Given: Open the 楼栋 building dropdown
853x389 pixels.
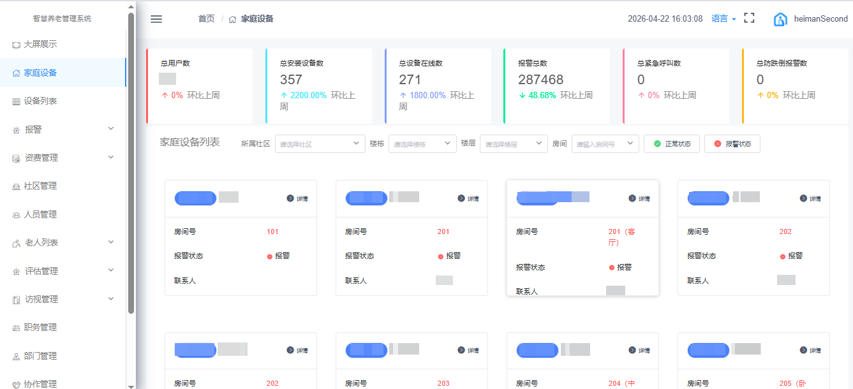Looking at the screenshot, I should pos(422,144).
